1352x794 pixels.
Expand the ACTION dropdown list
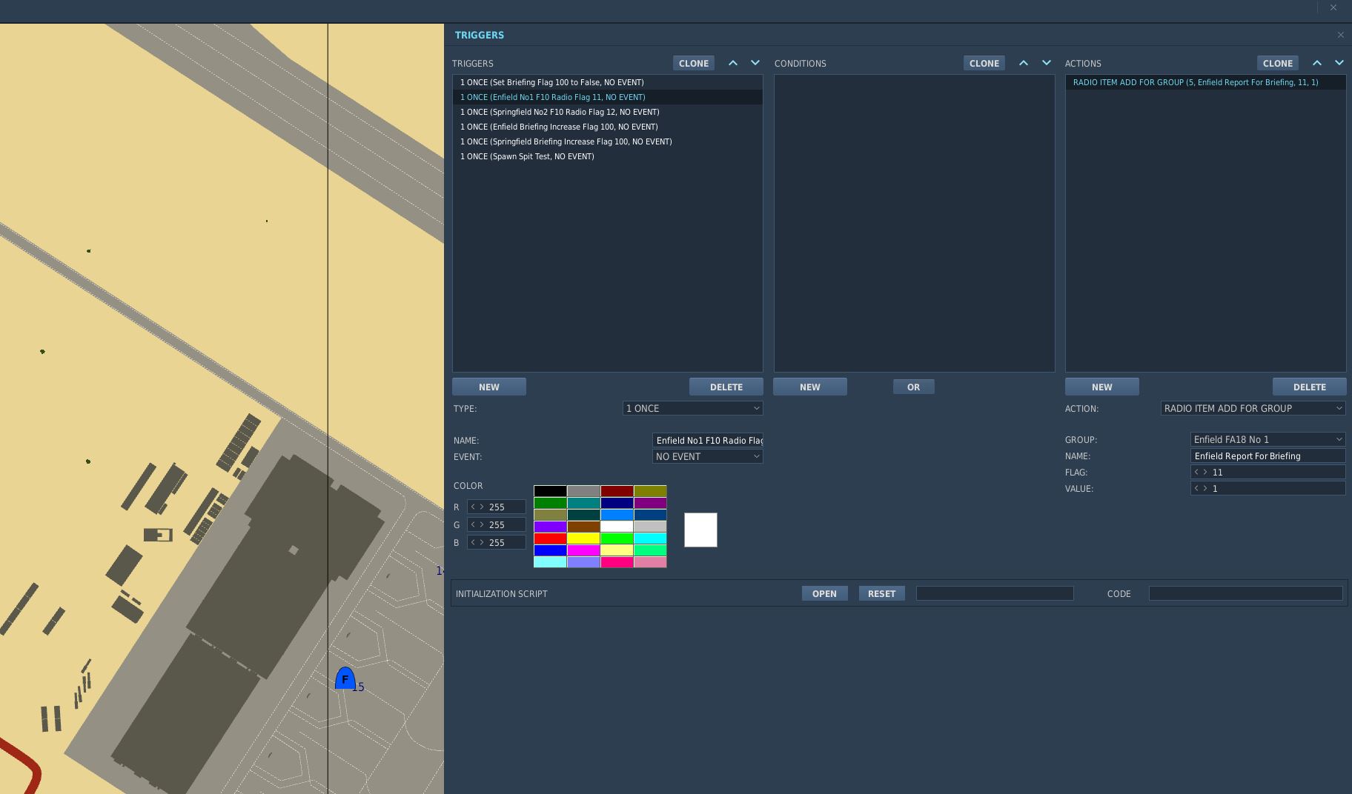coord(1253,408)
